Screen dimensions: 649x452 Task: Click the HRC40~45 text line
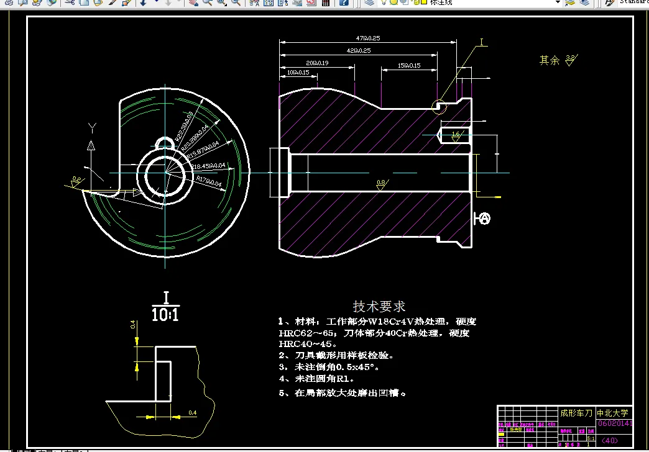pyautogui.click(x=308, y=343)
